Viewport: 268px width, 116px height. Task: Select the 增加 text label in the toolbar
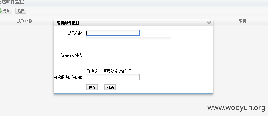[x=7, y=11]
